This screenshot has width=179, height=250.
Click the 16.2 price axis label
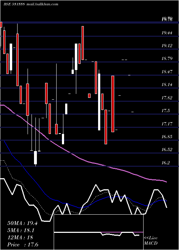(x=165, y=163)
